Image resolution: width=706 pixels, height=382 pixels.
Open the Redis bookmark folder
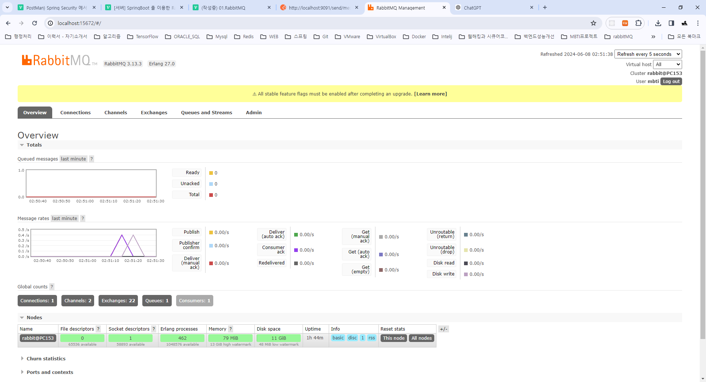tap(244, 36)
